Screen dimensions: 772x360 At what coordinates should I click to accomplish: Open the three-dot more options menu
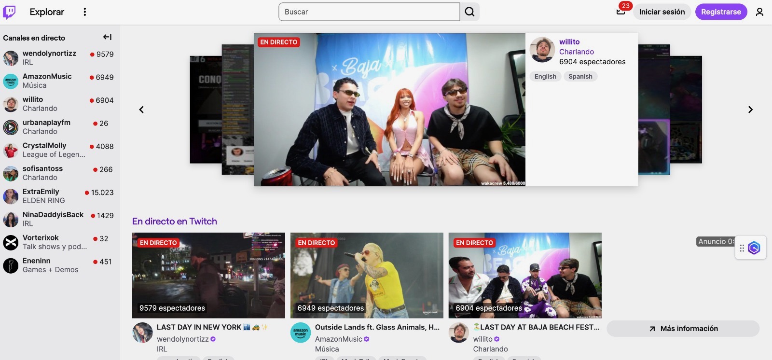(x=85, y=12)
